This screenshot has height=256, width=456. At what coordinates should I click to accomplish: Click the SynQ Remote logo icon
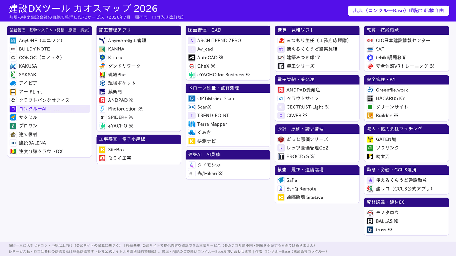tap(281, 189)
